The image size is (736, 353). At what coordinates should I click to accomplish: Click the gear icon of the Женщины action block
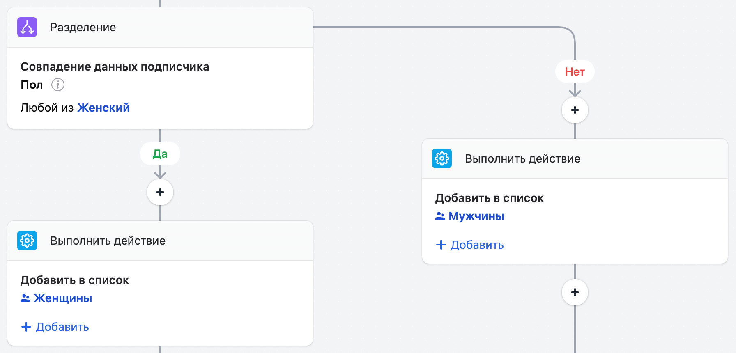27,241
